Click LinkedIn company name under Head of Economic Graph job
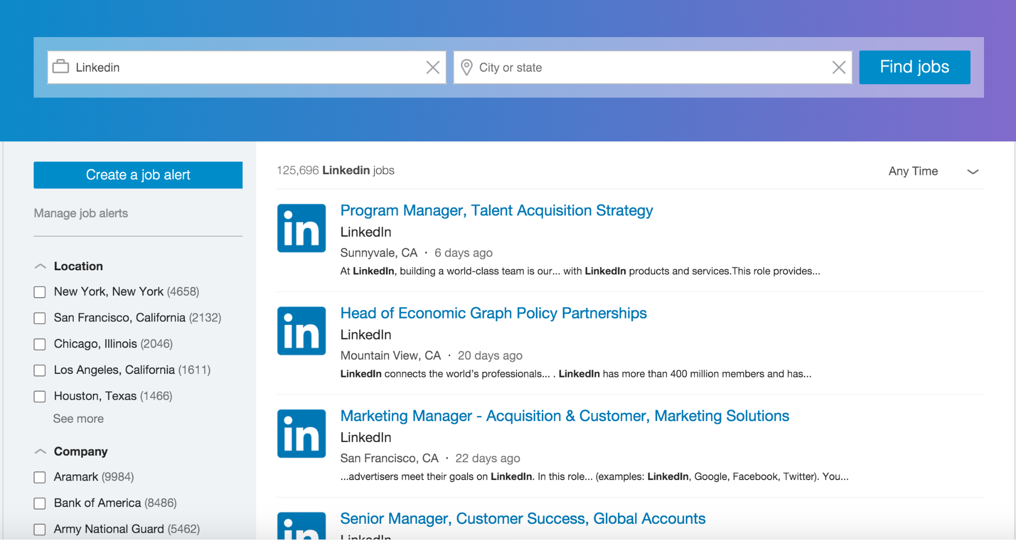 (x=366, y=335)
